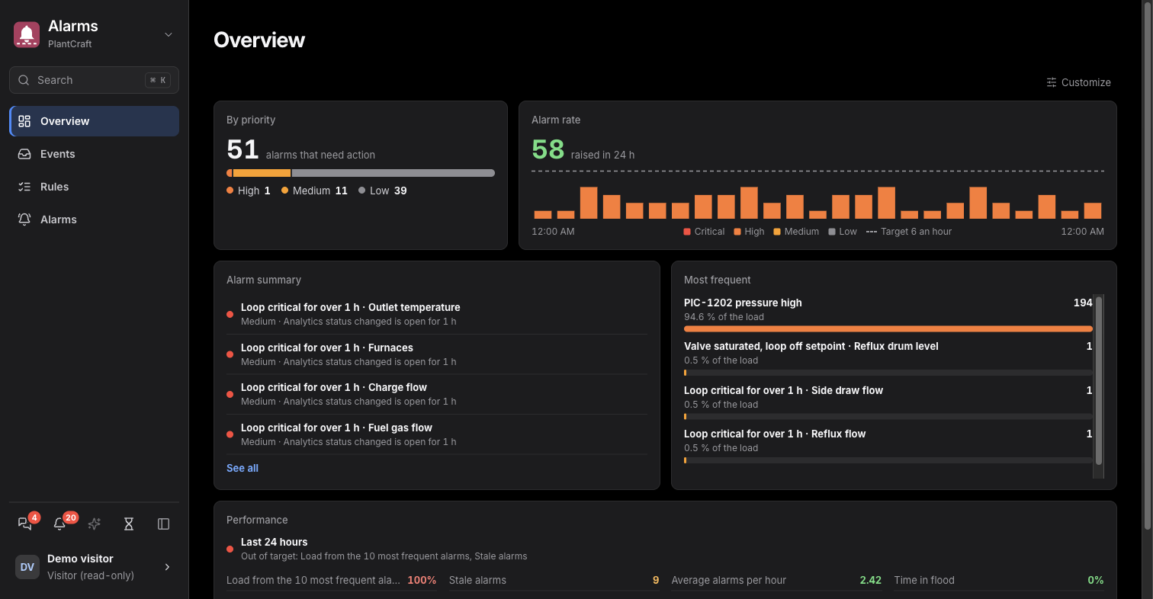Toggle the High legend in Alarm rate
The height and width of the screenshot is (599, 1153).
point(749,232)
